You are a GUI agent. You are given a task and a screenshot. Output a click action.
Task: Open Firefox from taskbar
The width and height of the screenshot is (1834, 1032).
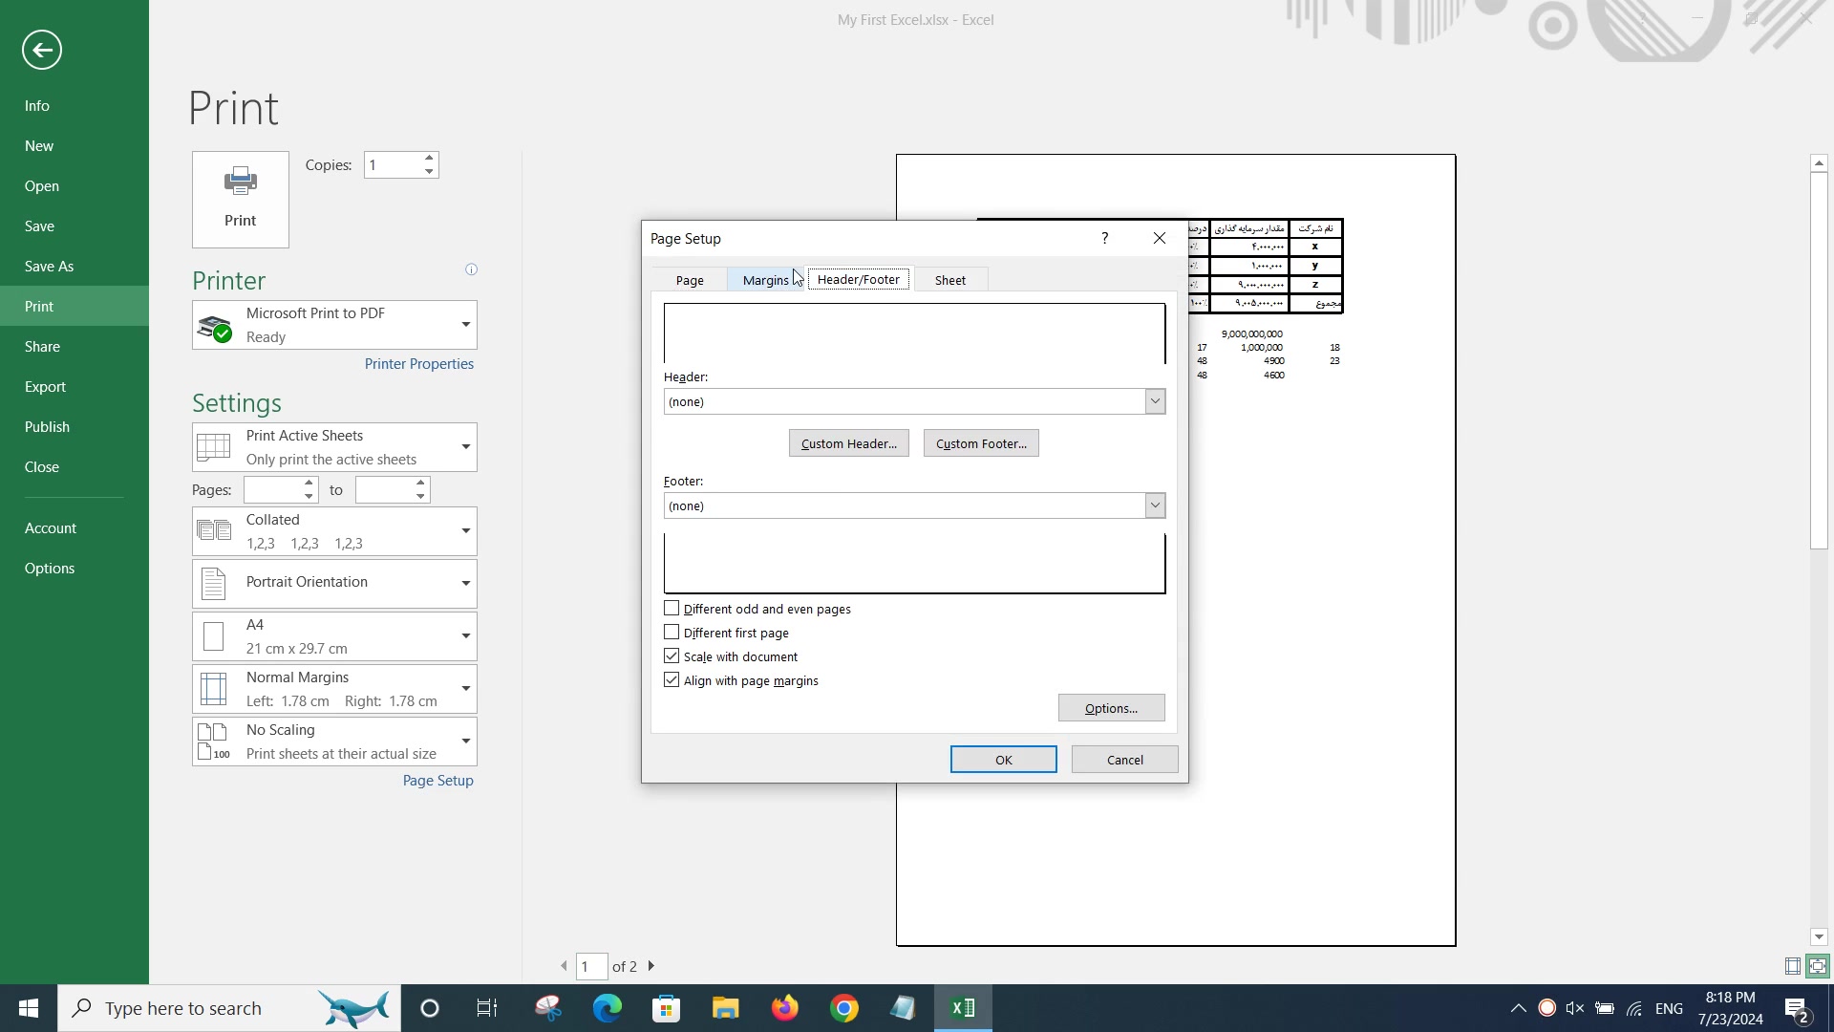point(784,1008)
